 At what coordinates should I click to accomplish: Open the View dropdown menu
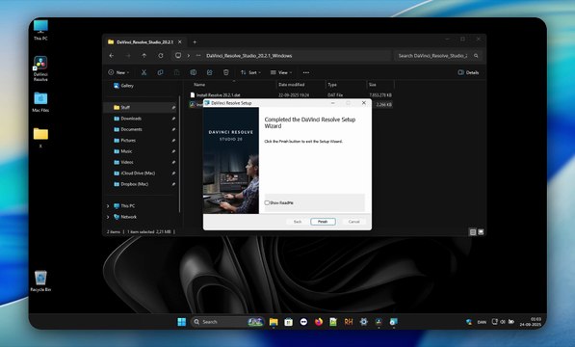click(281, 72)
